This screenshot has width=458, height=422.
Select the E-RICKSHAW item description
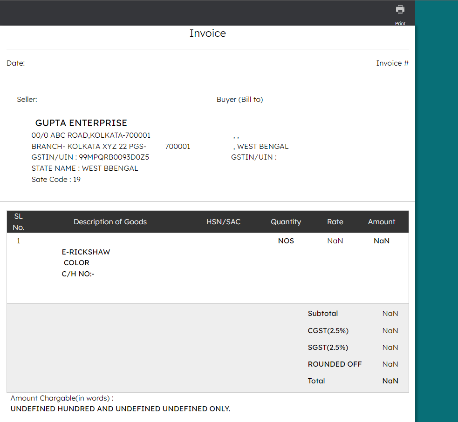(86, 252)
